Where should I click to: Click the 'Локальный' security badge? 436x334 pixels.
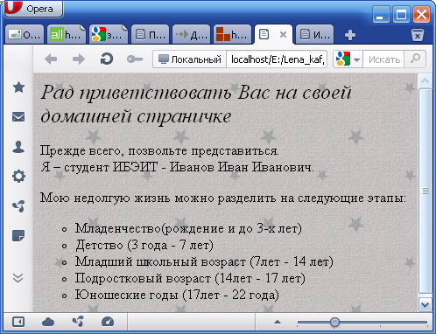[x=190, y=59]
